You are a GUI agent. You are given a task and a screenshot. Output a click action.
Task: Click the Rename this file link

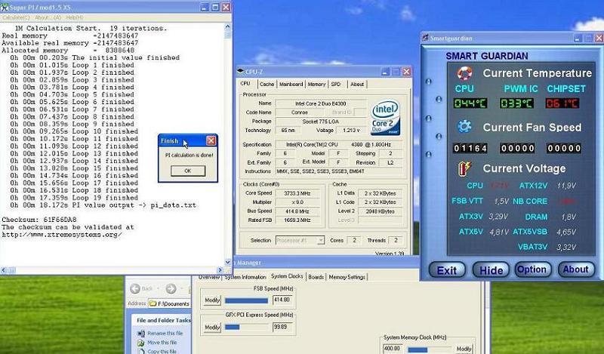coord(165,334)
